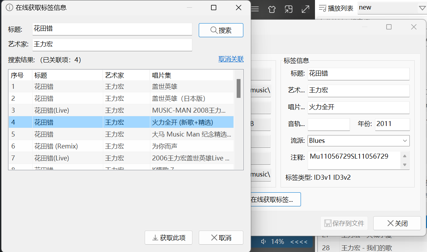Image resolution: width=427 pixels, height=252 pixels.
Task: Click the save disk icon on 保存到文件
Action: pyautogui.click(x=328, y=223)
